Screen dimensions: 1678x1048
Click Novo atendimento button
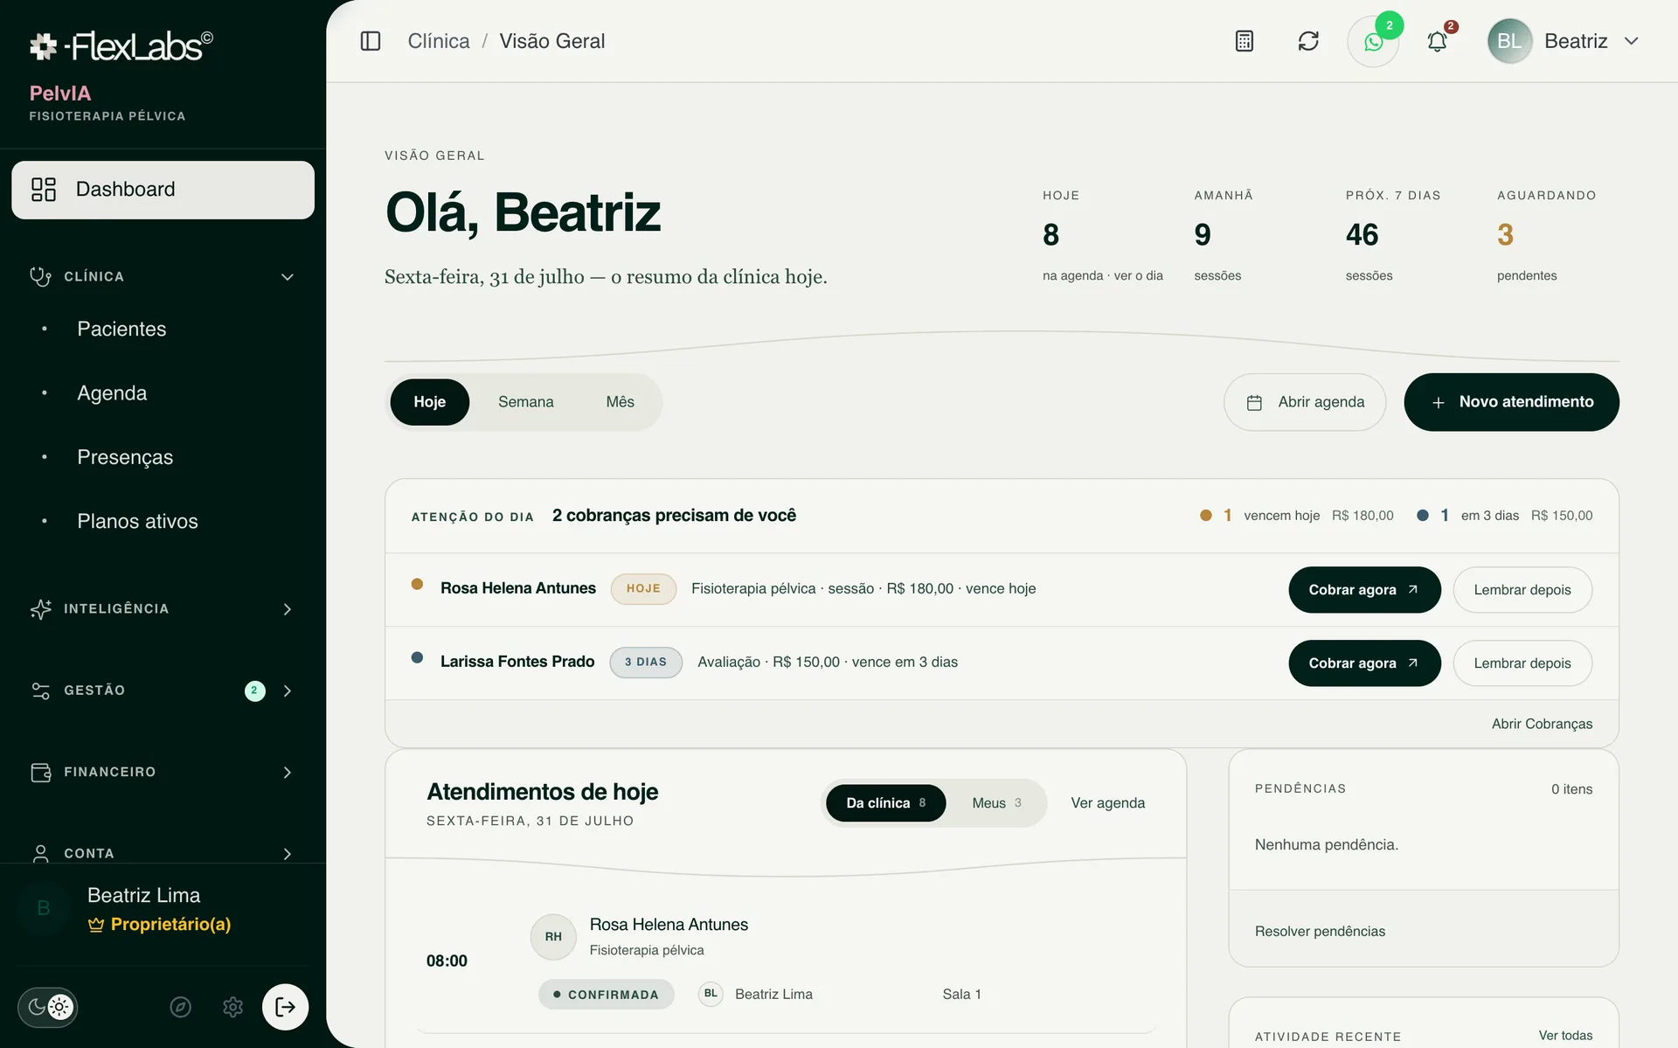pos(1511,402)
